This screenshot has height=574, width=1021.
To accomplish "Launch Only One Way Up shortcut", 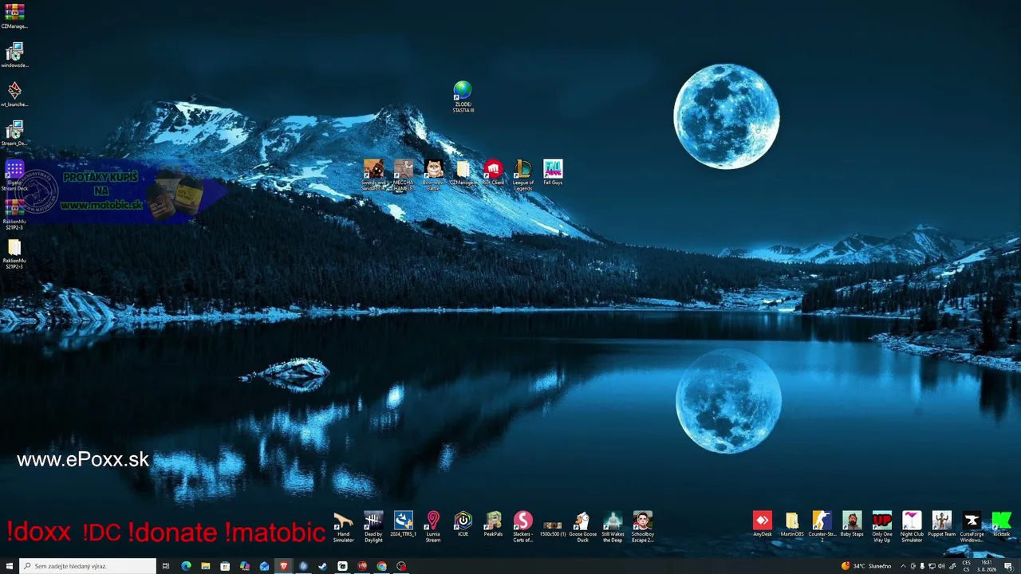I will tap(881, 527).
